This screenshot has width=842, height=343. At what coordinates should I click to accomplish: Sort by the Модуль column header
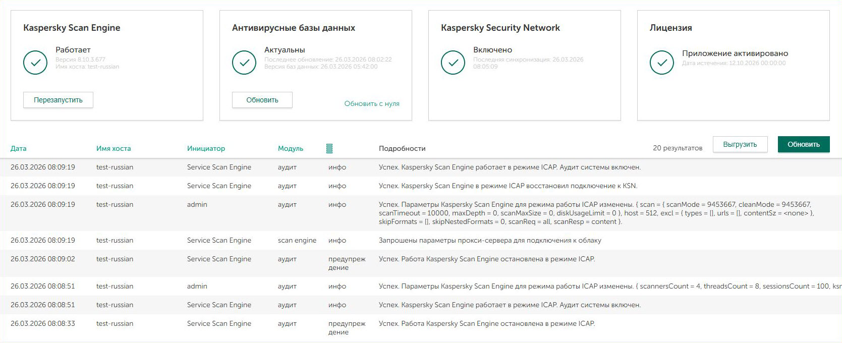291,148
